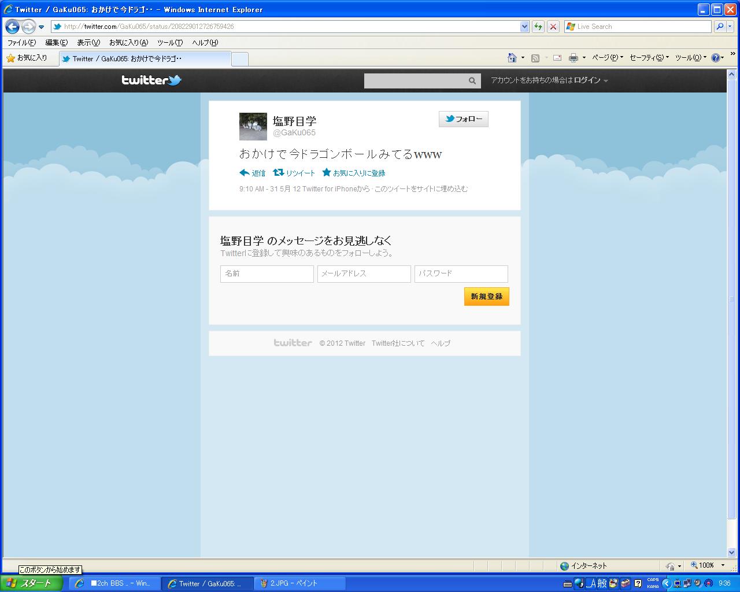Click the メールアドレス email input field
Screen dimensions: 740x592
click(x=364, y=274)
